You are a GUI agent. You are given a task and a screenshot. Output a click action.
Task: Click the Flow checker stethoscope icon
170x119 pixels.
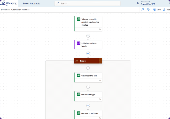click(148, 10)
